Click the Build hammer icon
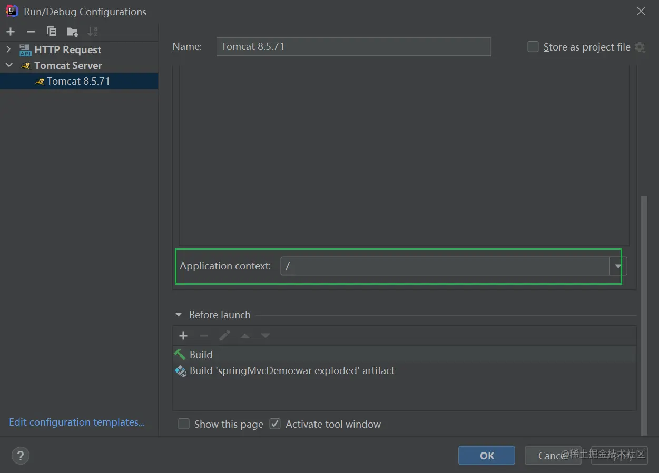Viewport: 659px width, 473px height. coord(180,355)
